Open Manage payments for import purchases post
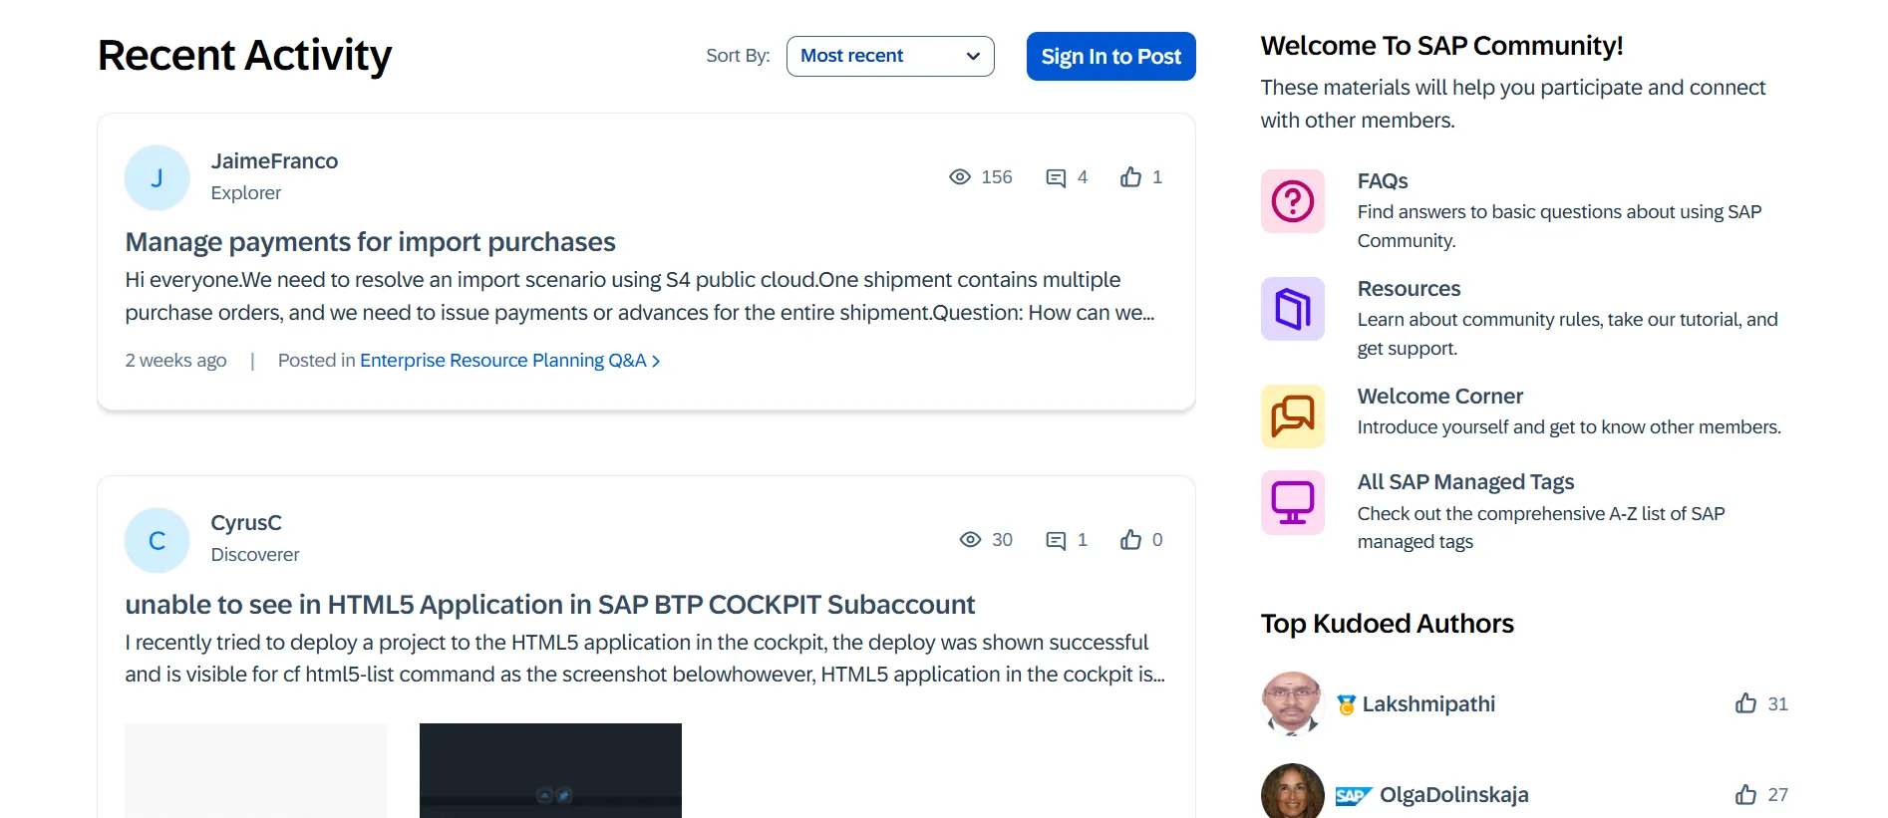The width and height of the screenshot is (1888, 818). [370, 242]
